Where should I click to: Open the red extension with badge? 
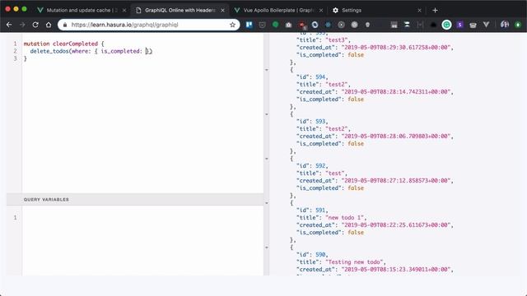tap(302, 25)
